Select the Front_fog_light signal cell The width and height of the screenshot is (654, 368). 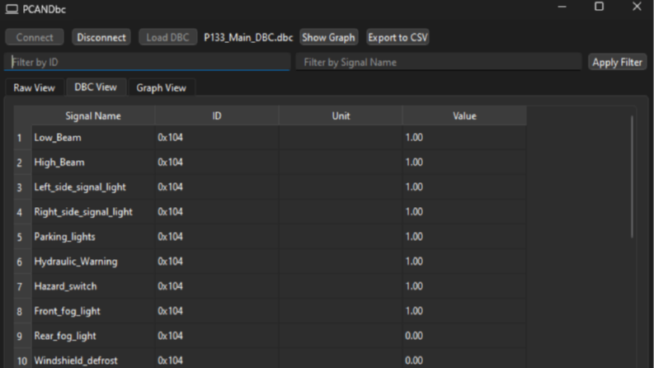click(x=93, y=311)
